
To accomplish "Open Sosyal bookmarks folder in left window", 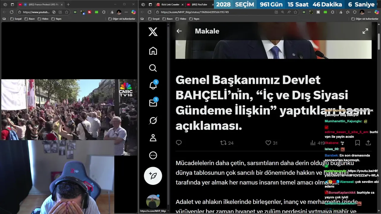I will pos(16,19).
